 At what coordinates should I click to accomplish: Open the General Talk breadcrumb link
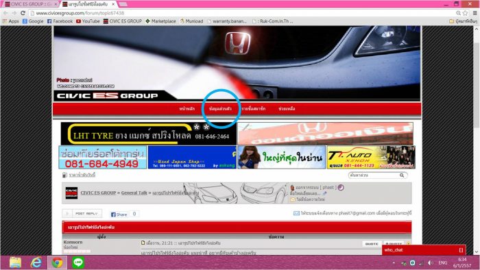click(x=134, y=193)
